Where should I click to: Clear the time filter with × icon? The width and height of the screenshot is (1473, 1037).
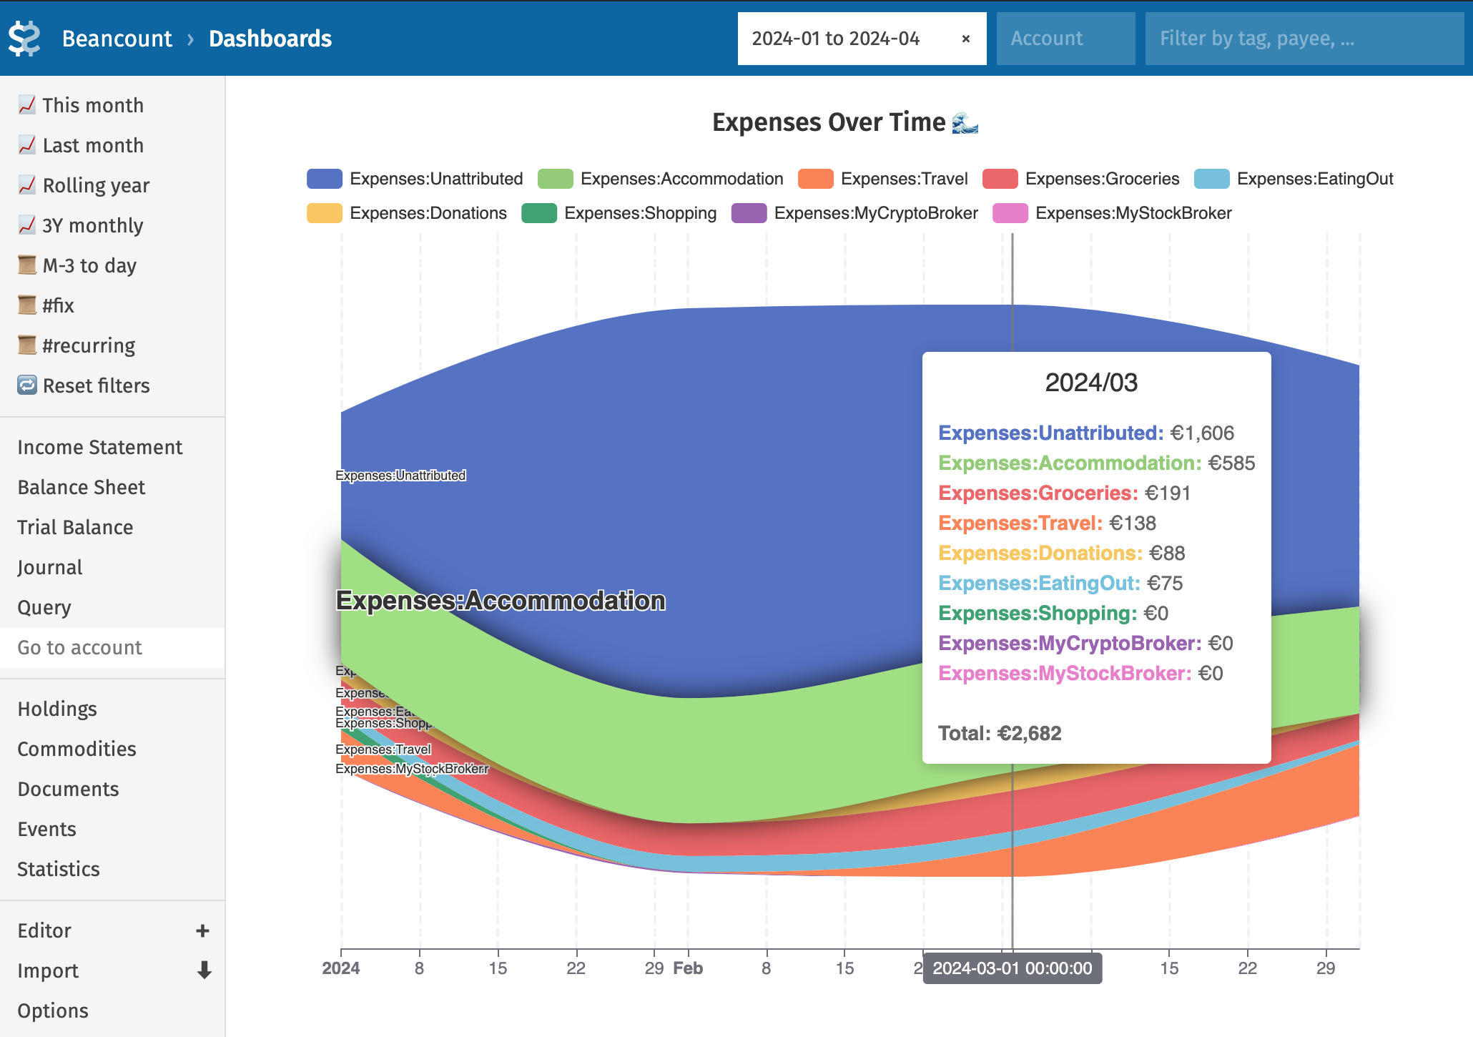pyautogui.click(x=965, y=39)
